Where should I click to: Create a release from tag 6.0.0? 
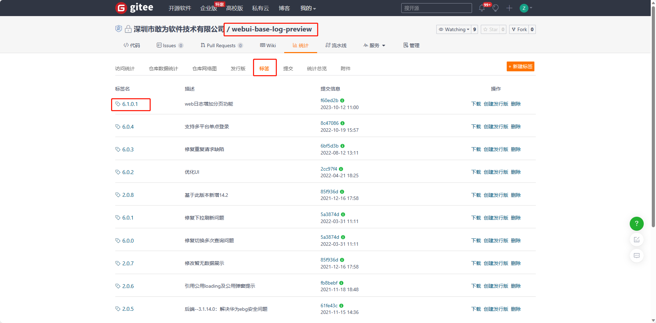pos(496,241)
